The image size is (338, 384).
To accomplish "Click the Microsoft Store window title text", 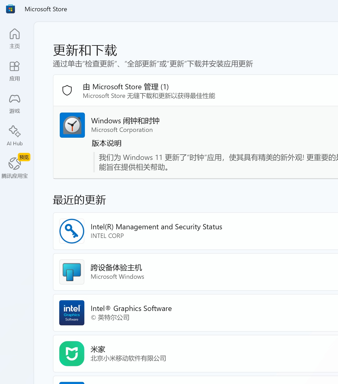I will point(46,9).
